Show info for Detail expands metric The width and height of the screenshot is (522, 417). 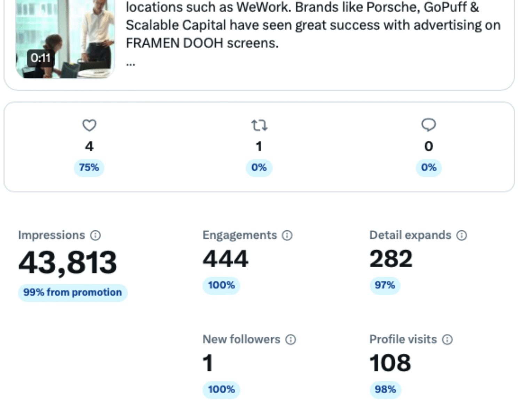(462, 236)
